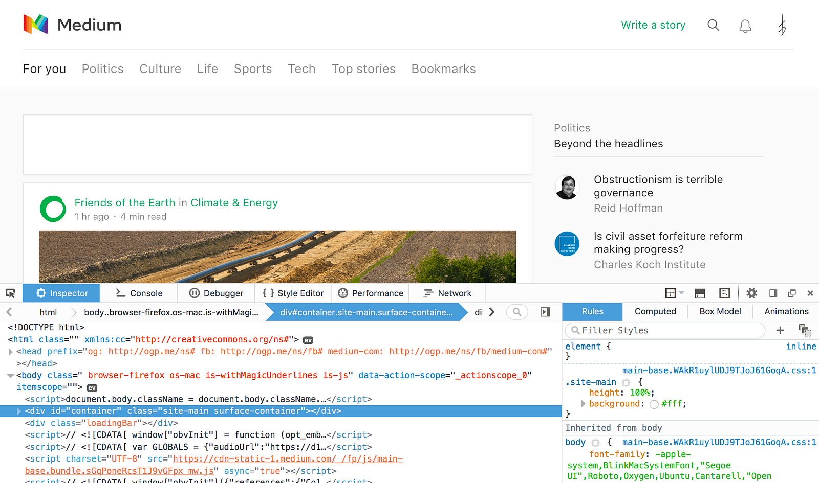Dock devtools to the browser side
Screen dimensions: 819x483
(773, 293)
